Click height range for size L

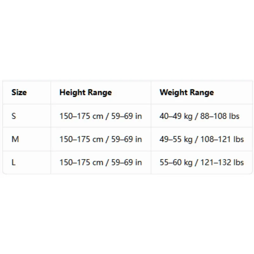[101, 162]
